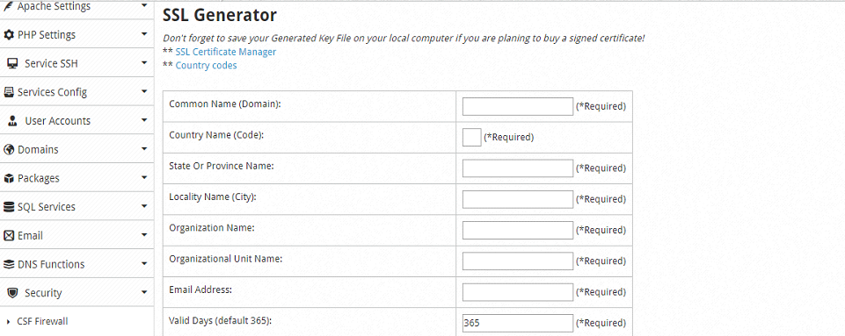Click the Packages box icon

pos(9,178)
